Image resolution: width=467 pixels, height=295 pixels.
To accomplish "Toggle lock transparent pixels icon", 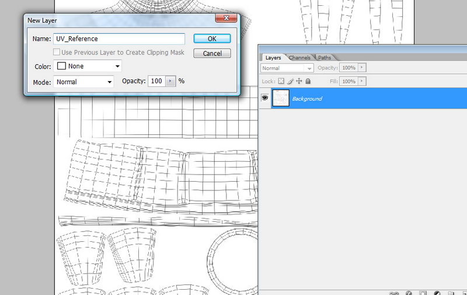I will [x=281, y=81].
